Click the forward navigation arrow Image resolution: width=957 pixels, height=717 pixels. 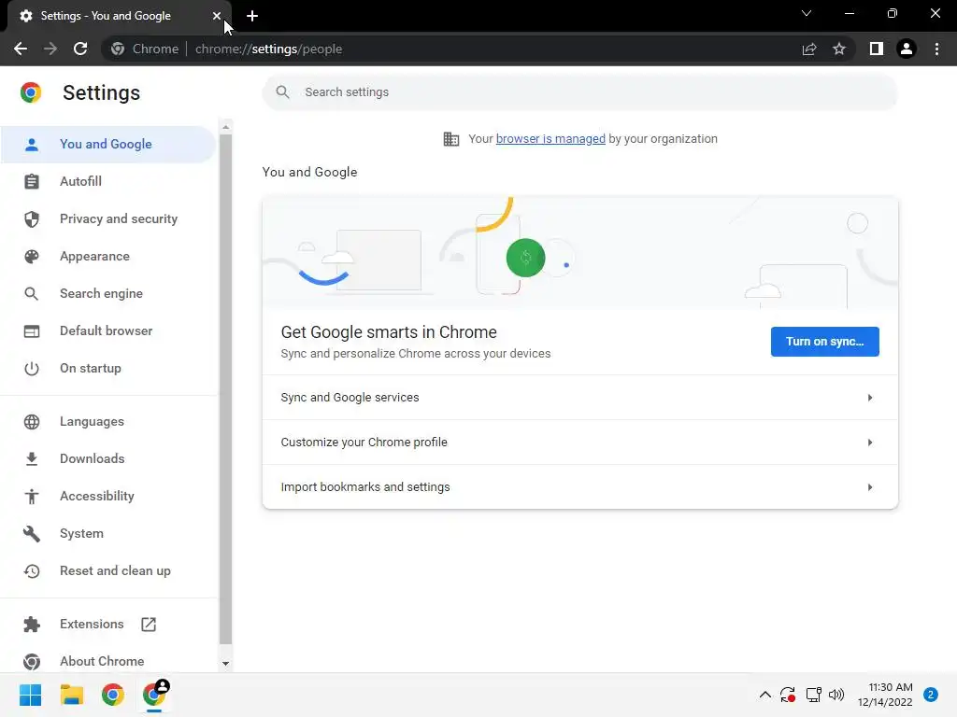tap(50, 49)
